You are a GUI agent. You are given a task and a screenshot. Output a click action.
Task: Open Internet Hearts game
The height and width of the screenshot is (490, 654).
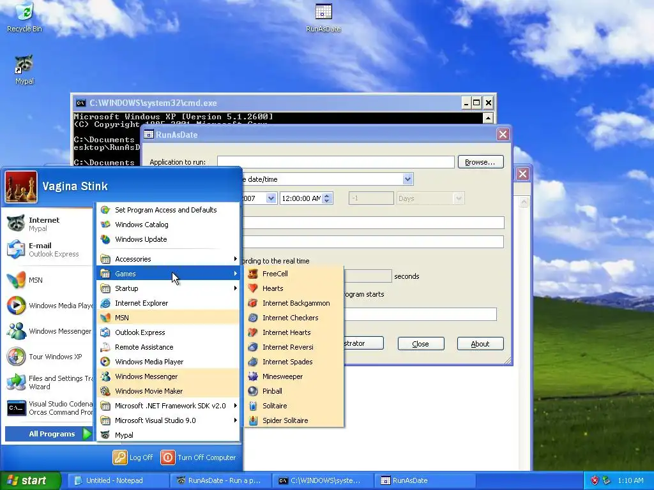click(295, 332)
